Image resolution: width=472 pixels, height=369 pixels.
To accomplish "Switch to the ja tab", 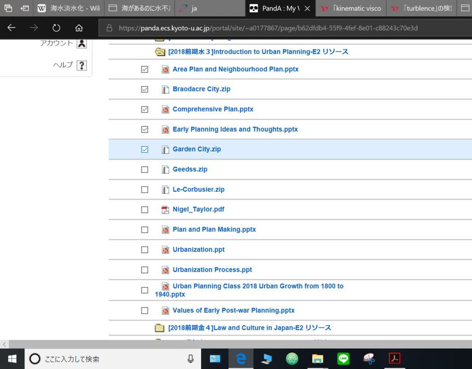I will tap(210, 8).
